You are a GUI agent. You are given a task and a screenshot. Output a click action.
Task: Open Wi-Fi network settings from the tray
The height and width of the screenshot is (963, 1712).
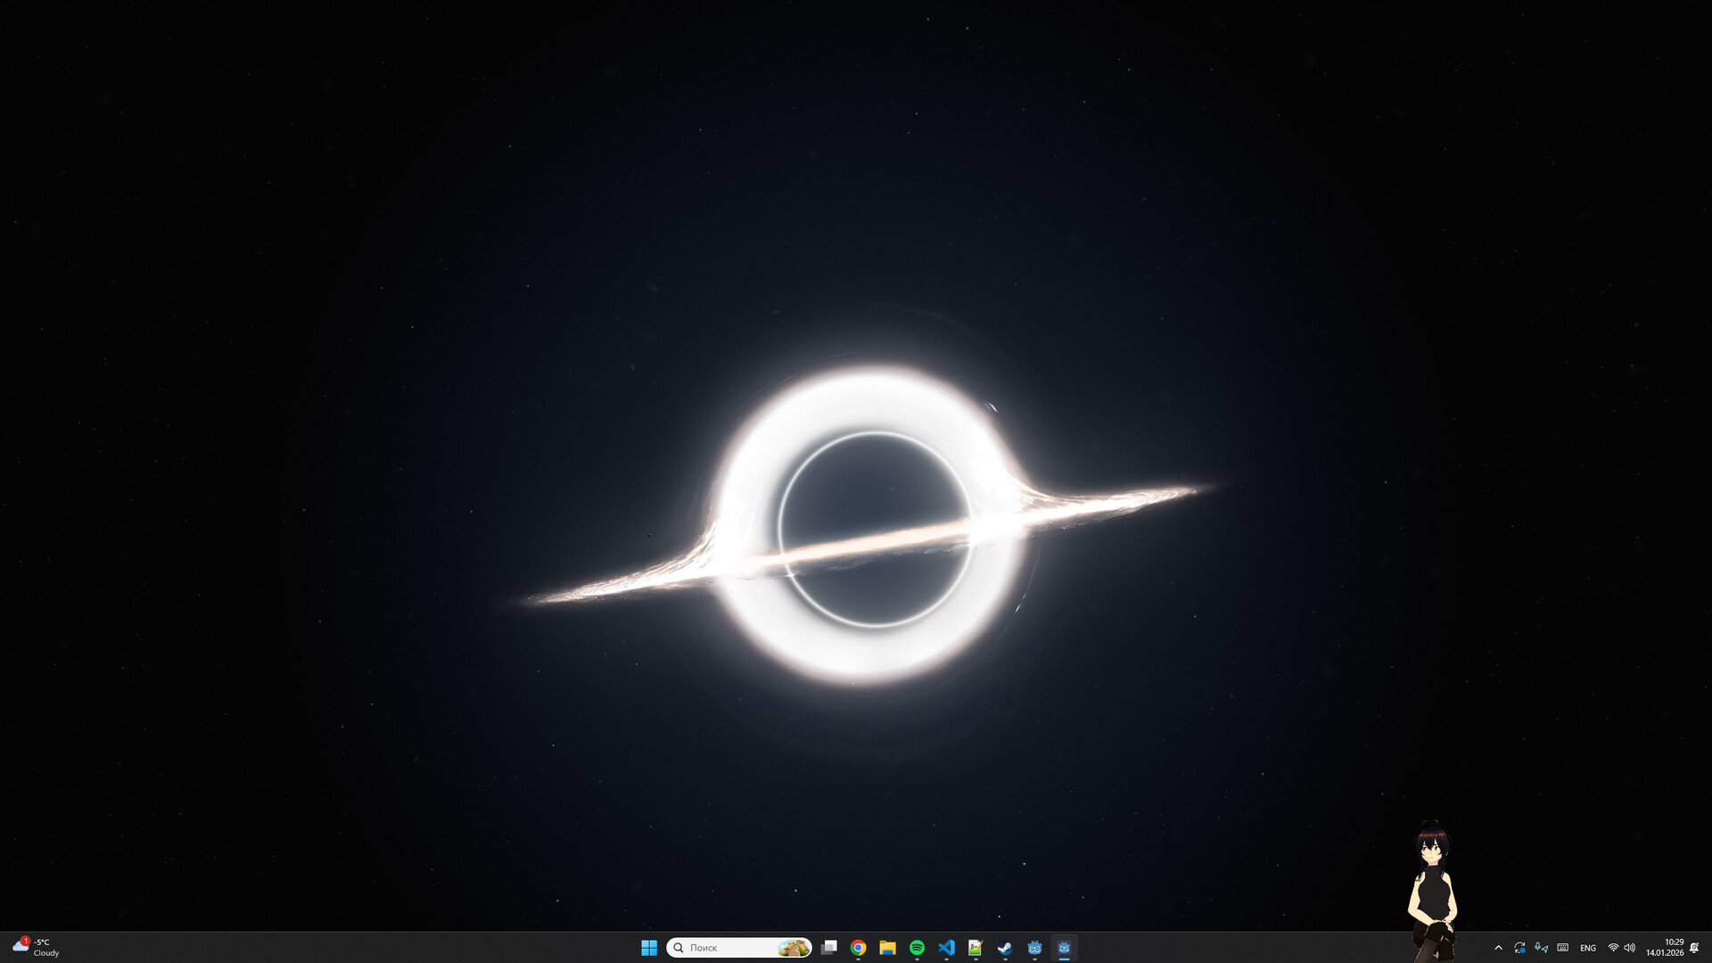pos(1613,948)
